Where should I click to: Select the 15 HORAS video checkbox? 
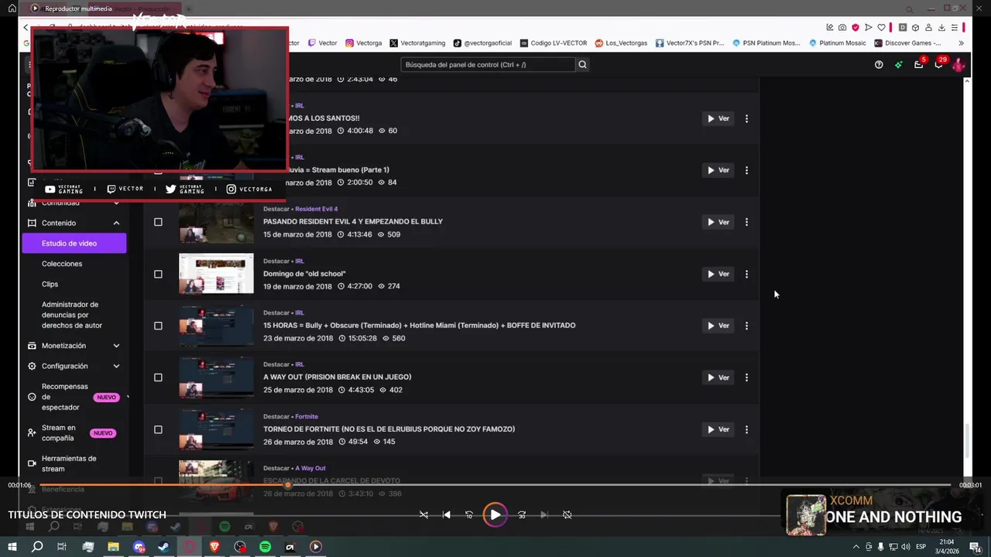(158, 326)
